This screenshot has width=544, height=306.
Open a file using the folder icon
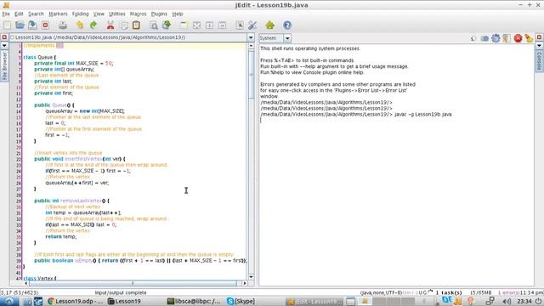click(20, 25)
